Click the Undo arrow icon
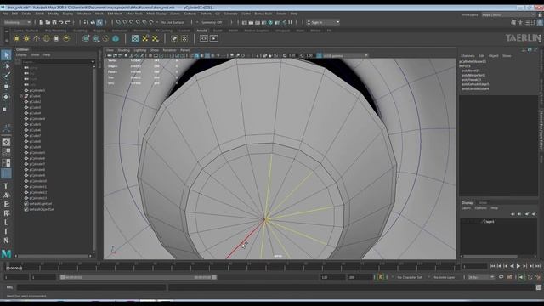544x306 pixels. pyautogui.click(x=60, y=22)
